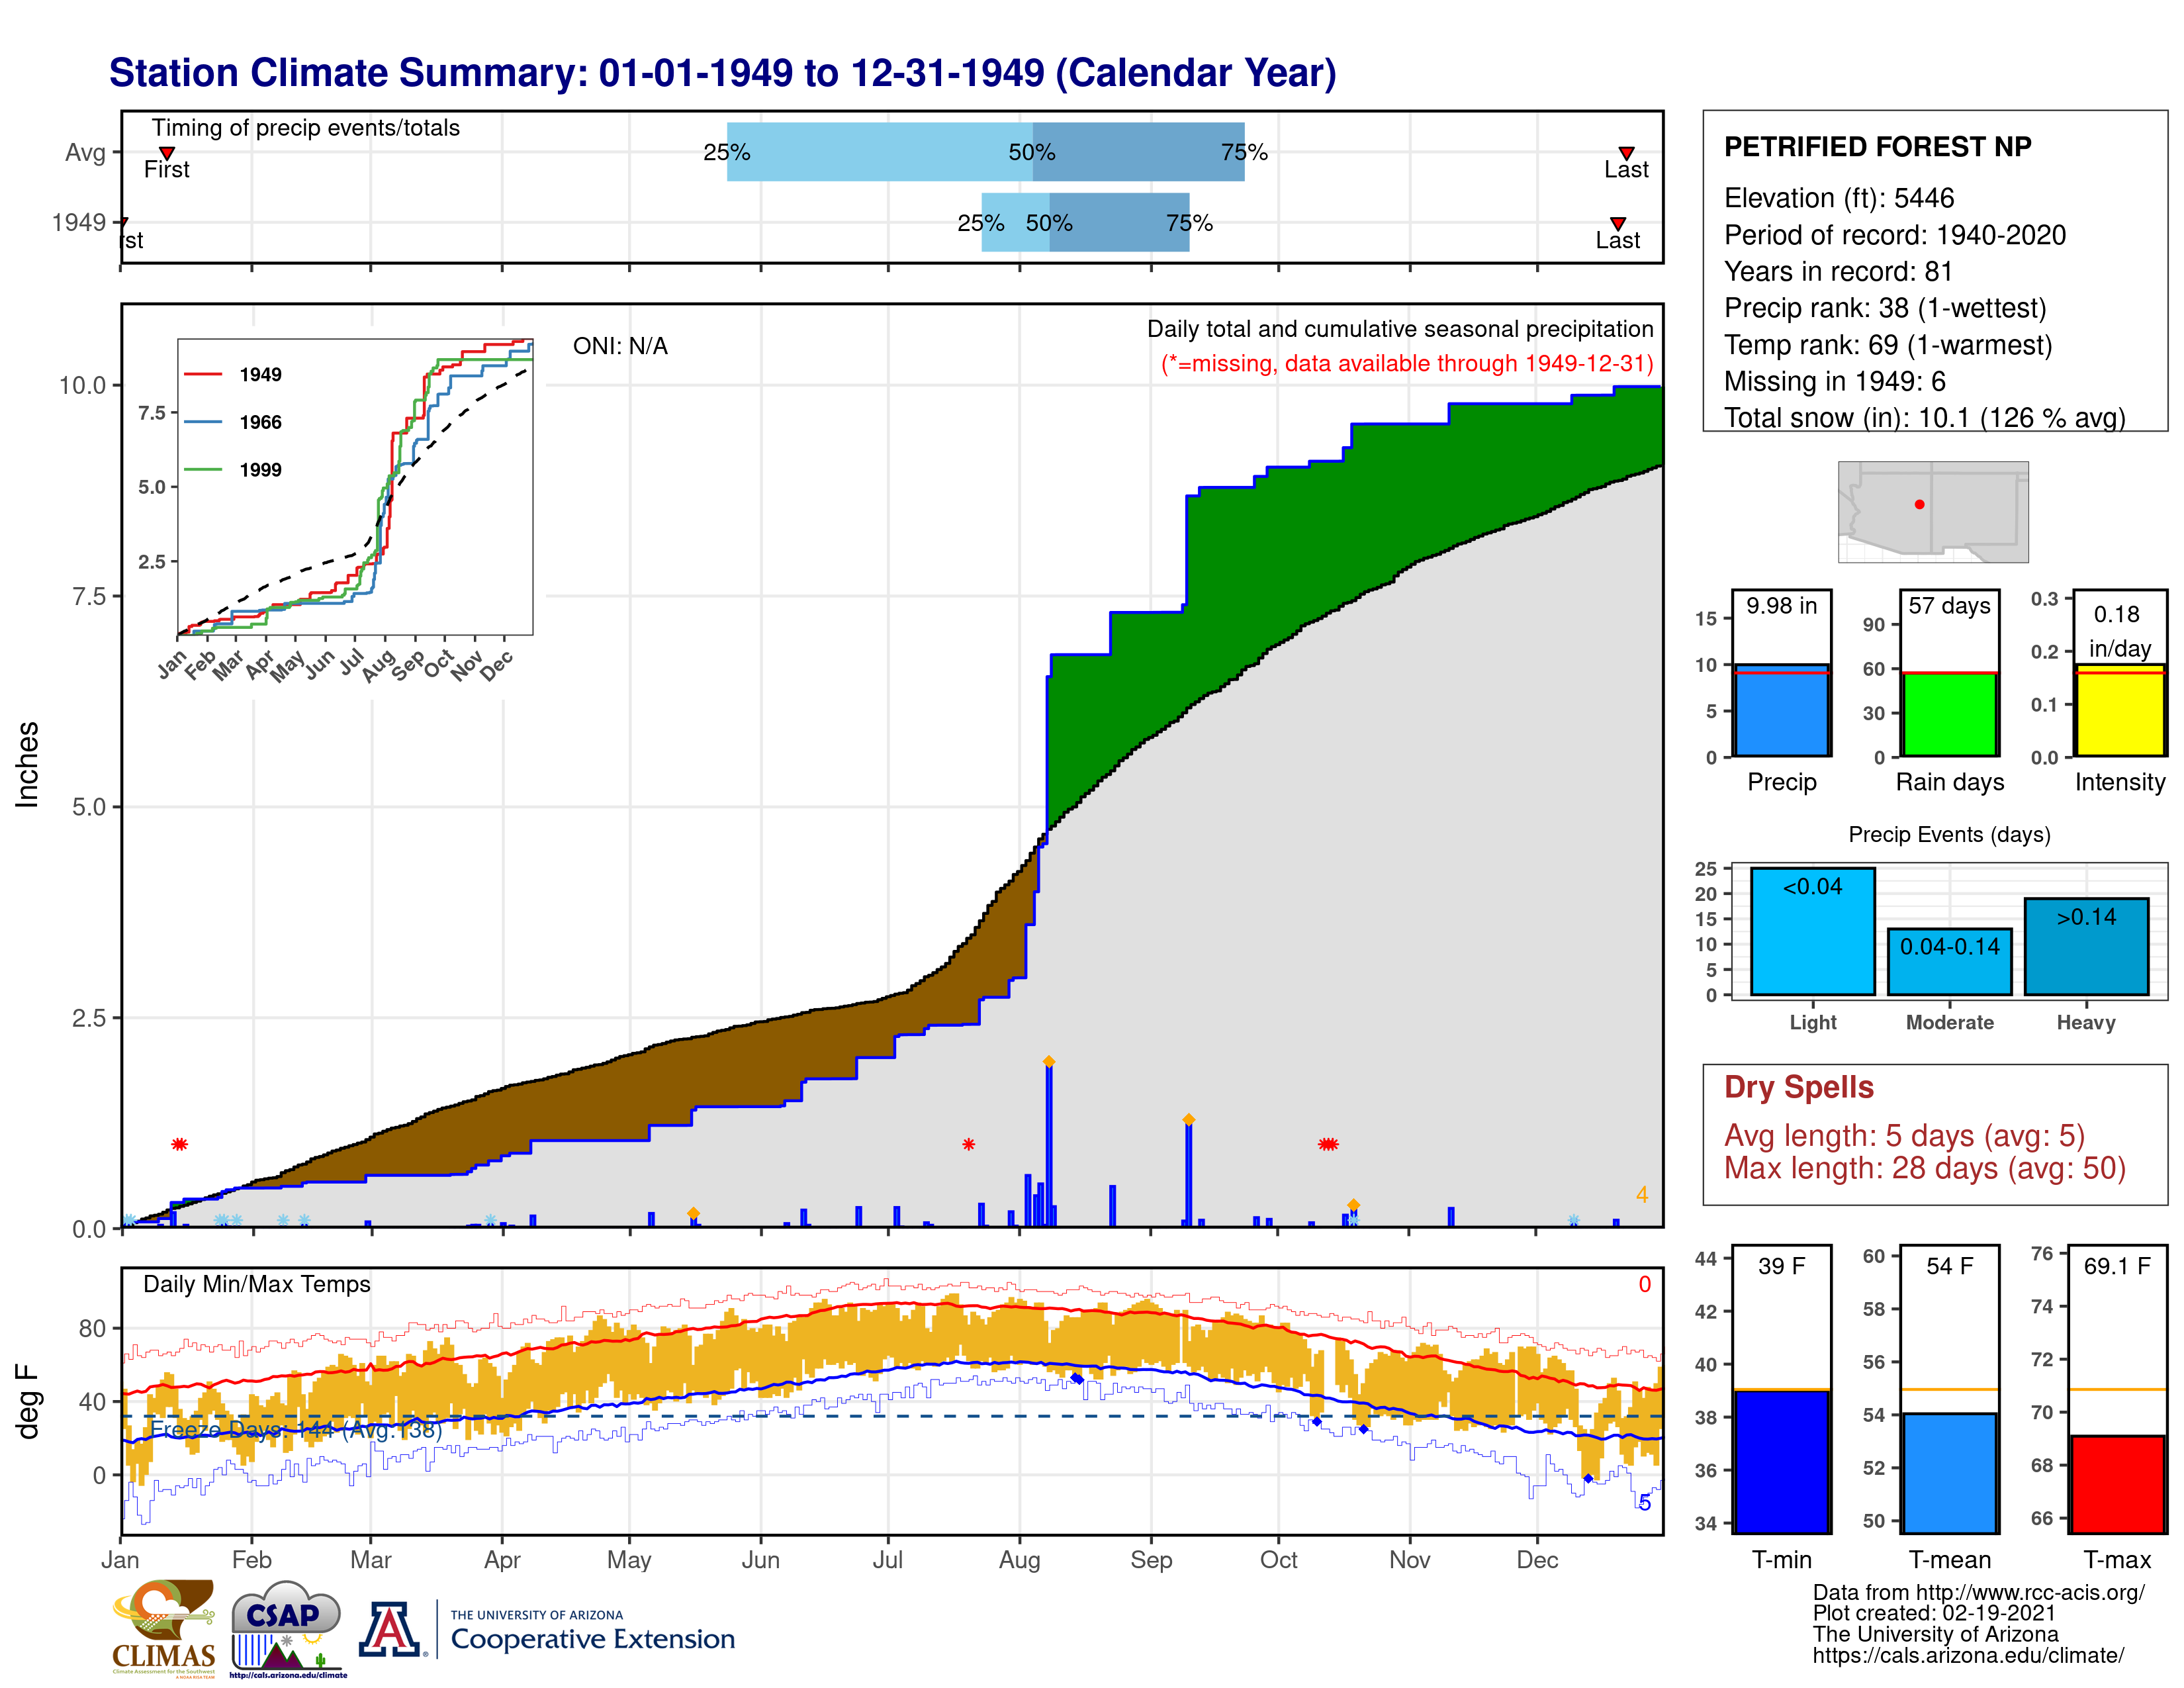Viewport: 2184px width, 1688px height.
Task: Click the red missing-data asterisk in late July
Action: 968,1144
